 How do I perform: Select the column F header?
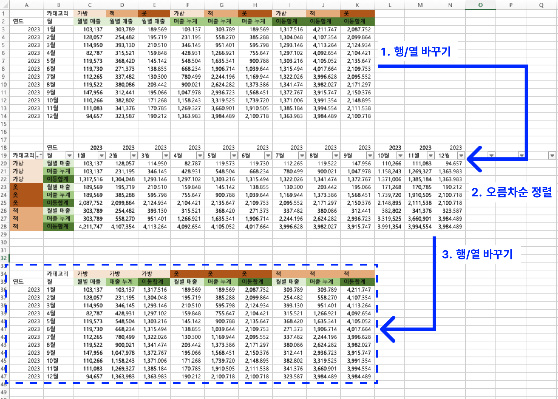[187, 5]
